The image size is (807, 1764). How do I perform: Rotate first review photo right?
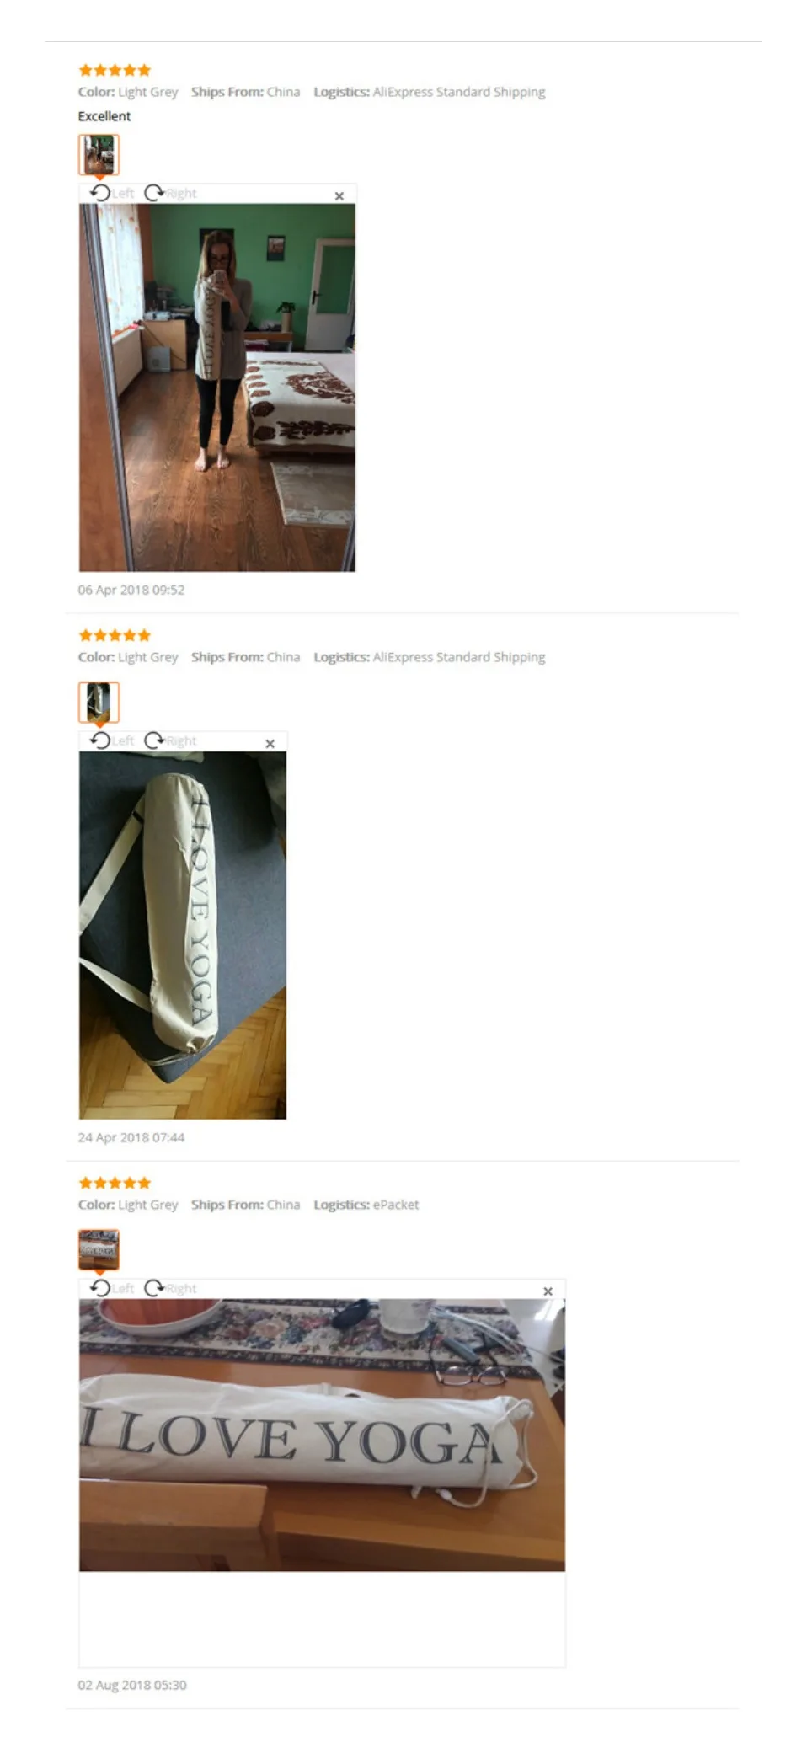pos(170,193)
